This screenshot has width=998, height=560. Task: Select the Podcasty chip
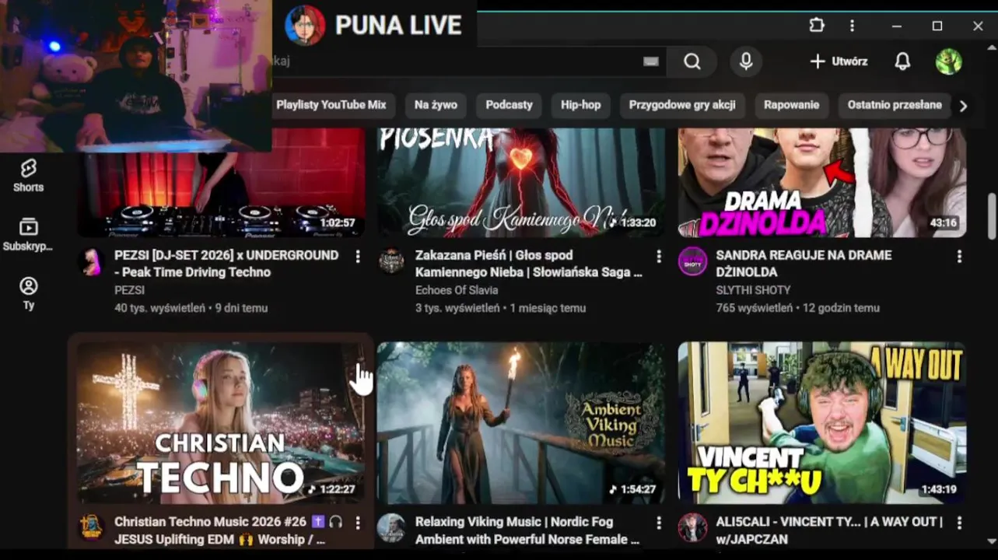509,105
